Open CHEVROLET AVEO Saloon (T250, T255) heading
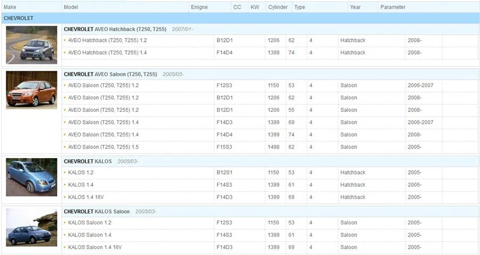Screen dimensions: 480x255 [110, 74]
